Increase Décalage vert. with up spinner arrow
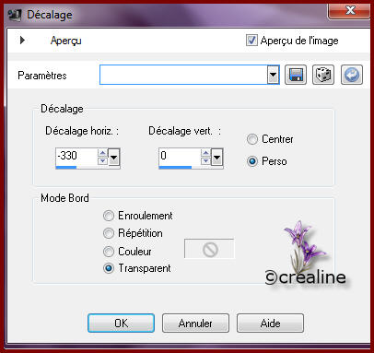The height and width of the screenshot is (353, 374). coord(205,152)
